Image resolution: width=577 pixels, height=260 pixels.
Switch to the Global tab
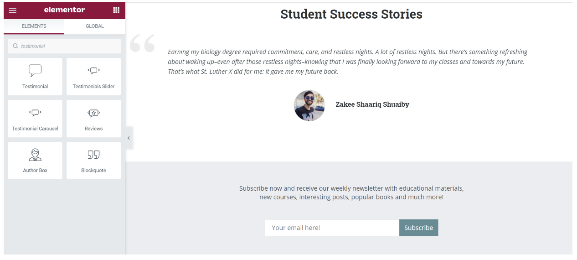pos(95,26)
